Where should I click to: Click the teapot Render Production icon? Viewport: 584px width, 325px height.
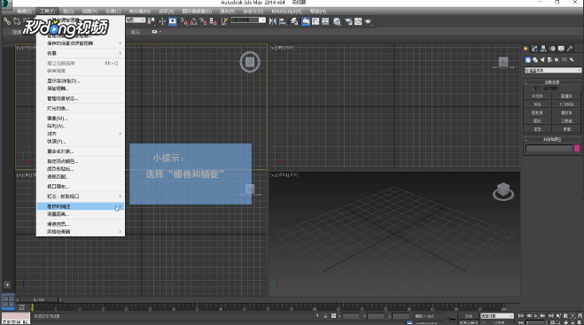click(369, 21)
